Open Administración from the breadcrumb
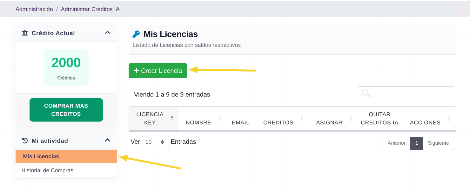The width and height of the screenshot is (470, 189). (x=34, y=9)
